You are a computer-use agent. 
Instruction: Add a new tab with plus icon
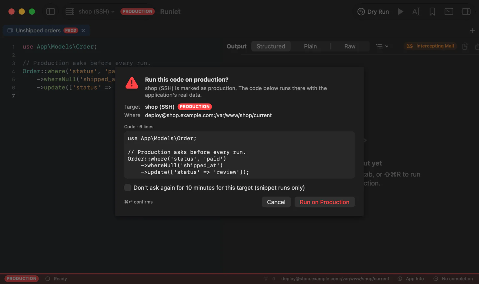tap(472, 31)
